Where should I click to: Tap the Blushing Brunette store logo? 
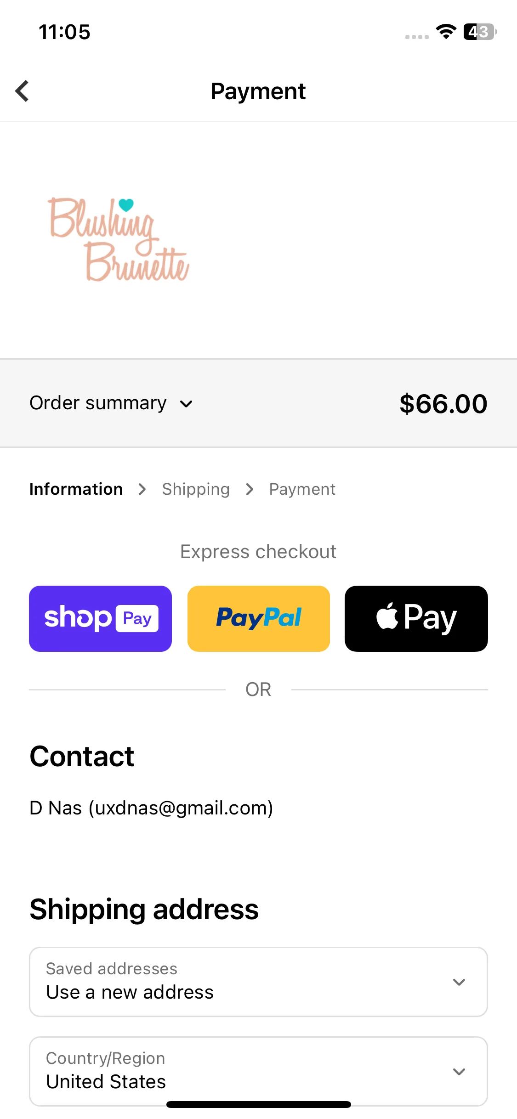(119, 239)
